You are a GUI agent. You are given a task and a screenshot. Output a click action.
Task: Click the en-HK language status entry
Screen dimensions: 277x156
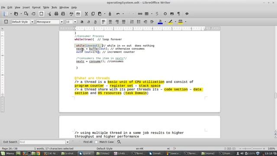pos(140,149)
